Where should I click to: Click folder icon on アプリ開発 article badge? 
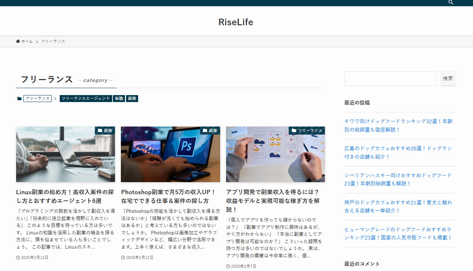pos(294,131)
